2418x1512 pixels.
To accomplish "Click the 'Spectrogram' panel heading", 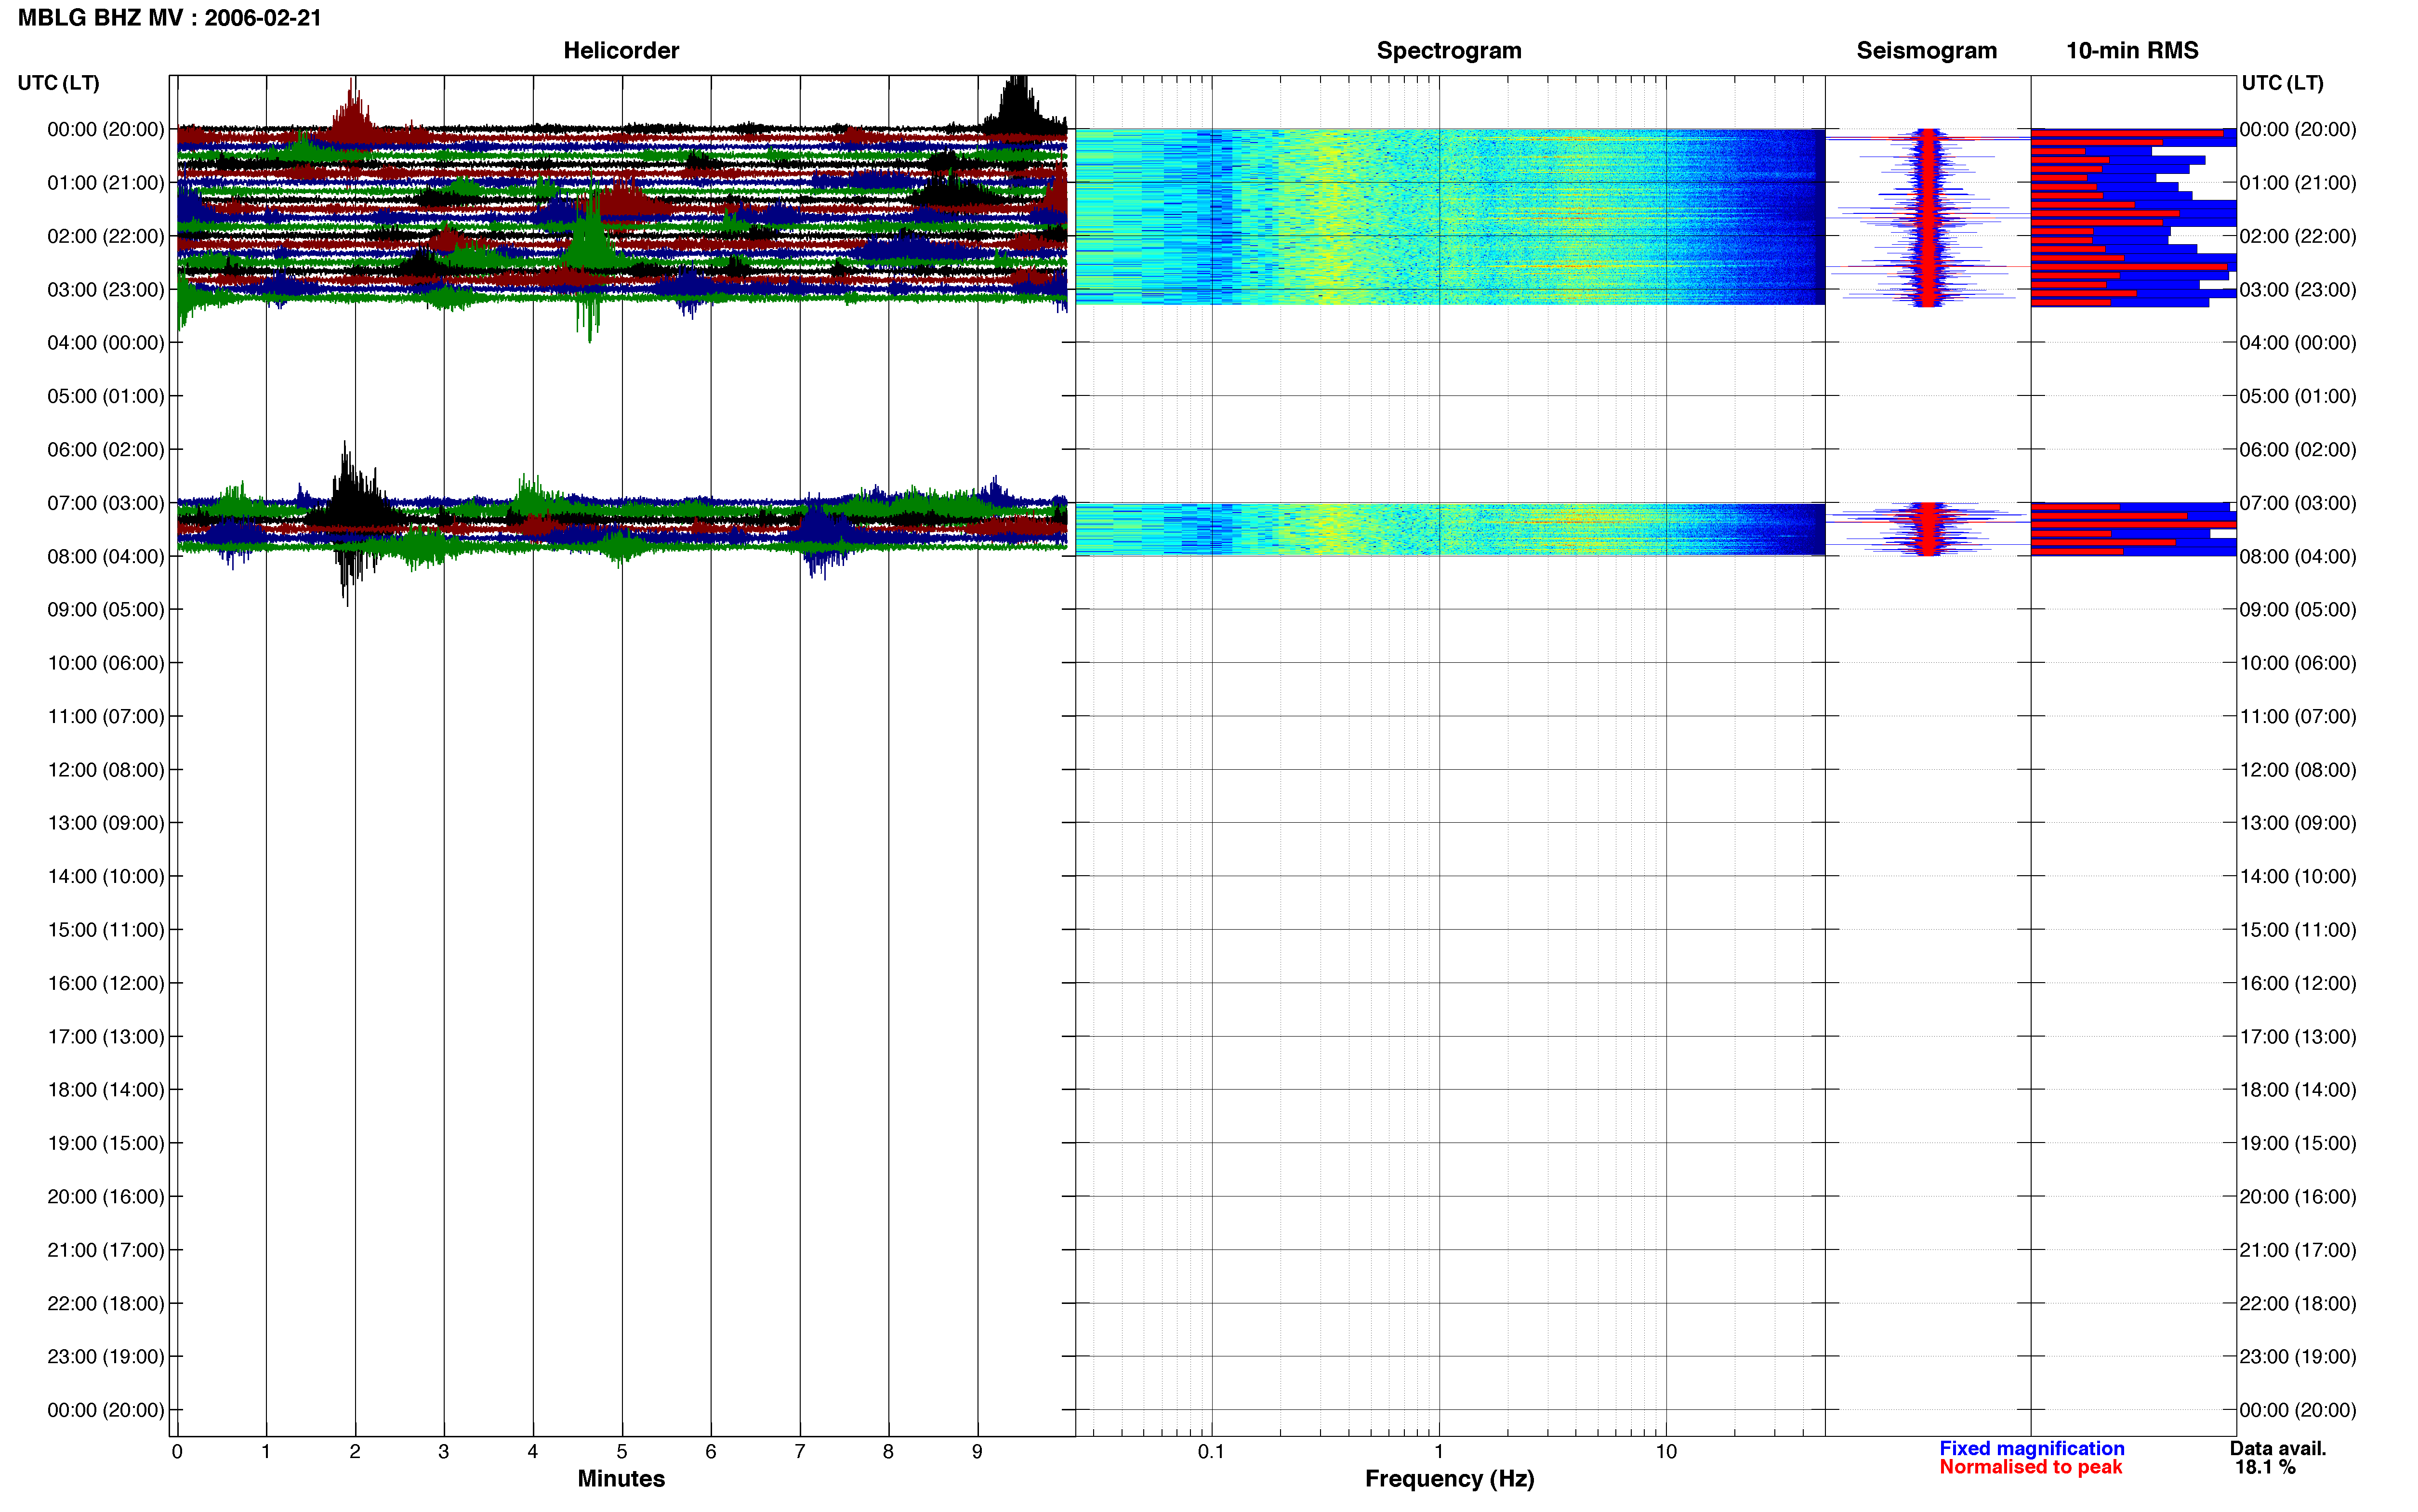I will [x=1449, y=50].
